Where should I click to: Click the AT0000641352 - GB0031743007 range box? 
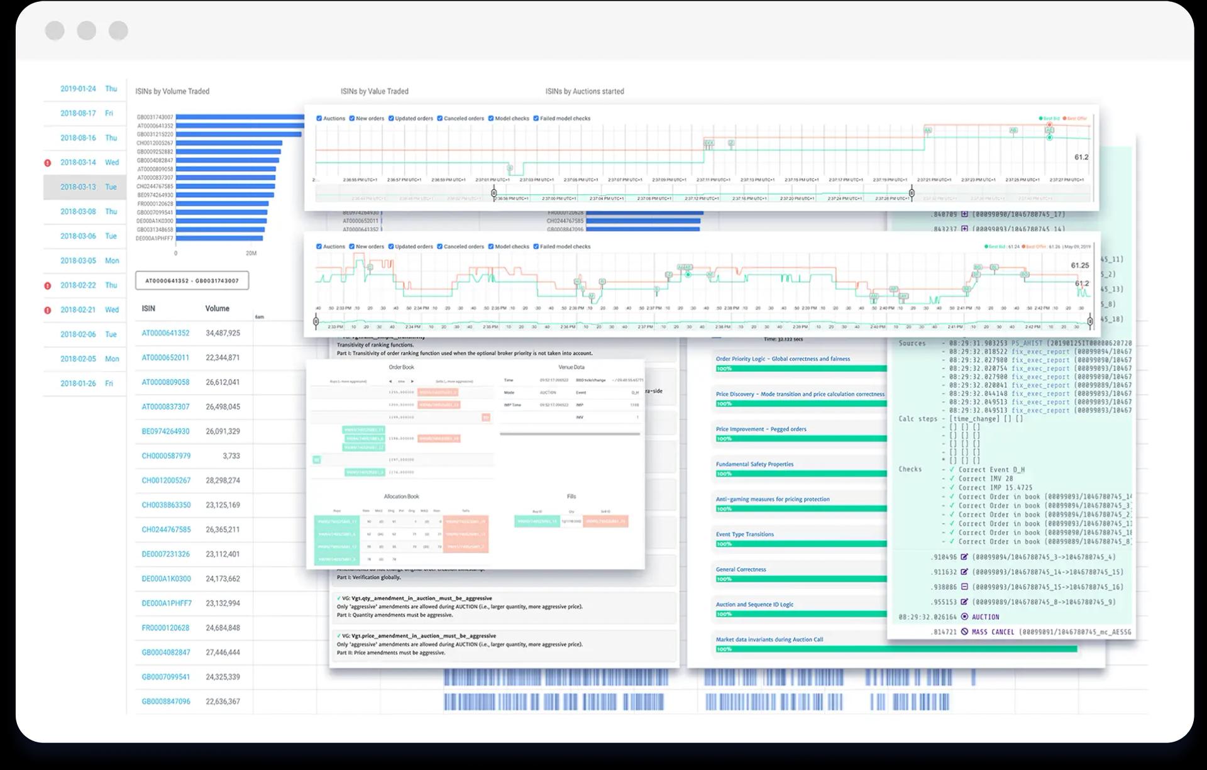(x=190, y=281)
